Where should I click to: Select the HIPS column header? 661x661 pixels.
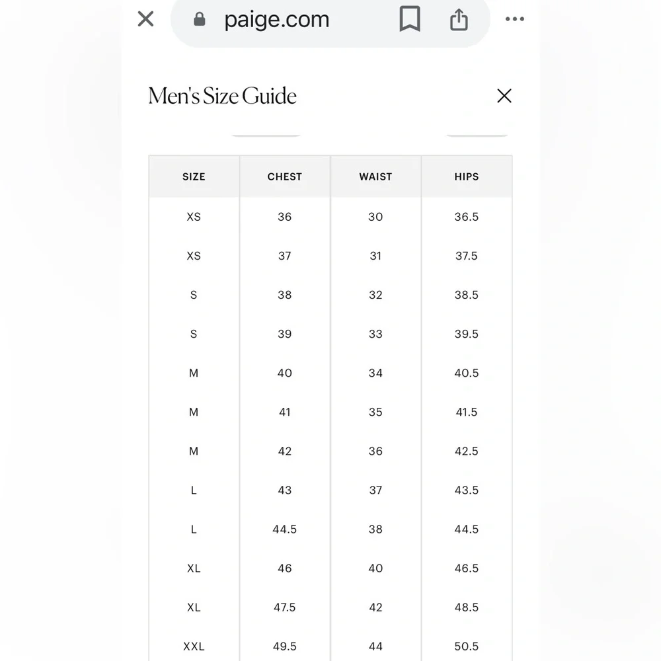[x=467, y=176]
